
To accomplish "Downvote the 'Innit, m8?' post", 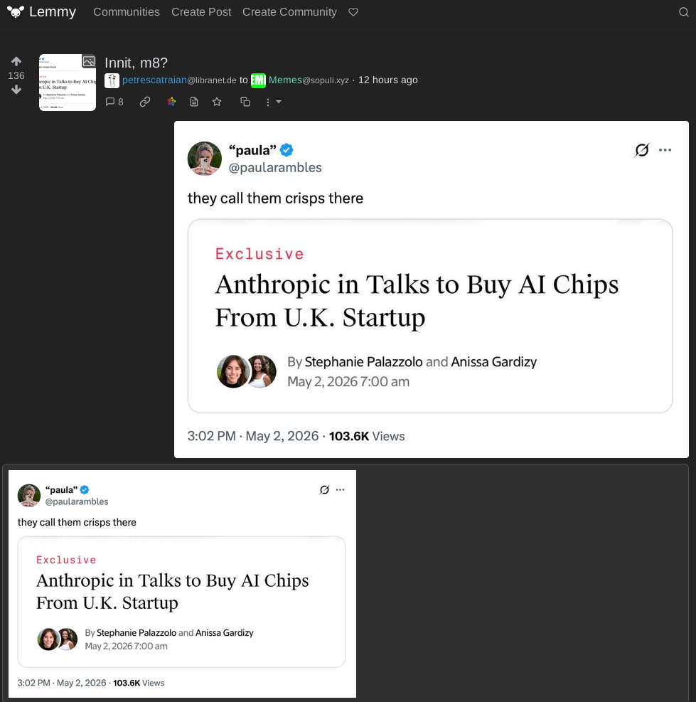I will coord(16,90).
